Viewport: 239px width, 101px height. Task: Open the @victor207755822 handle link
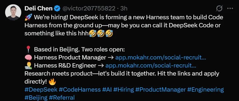click(x=88, y=9)
